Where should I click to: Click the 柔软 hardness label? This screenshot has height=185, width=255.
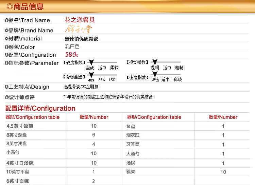pos(114,68)
